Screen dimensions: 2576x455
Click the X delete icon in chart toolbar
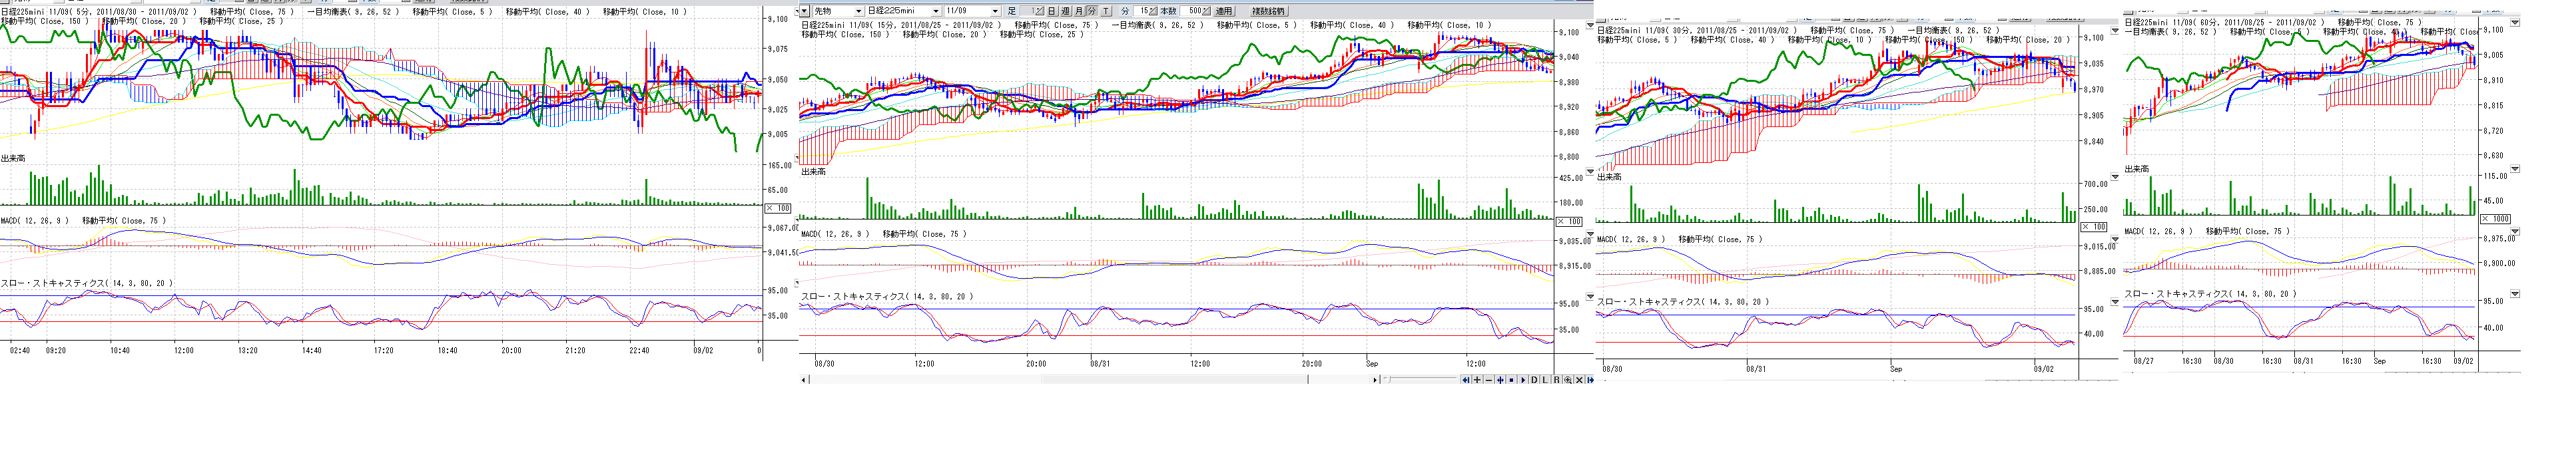pyautogui.click(x=1579, y=380)
